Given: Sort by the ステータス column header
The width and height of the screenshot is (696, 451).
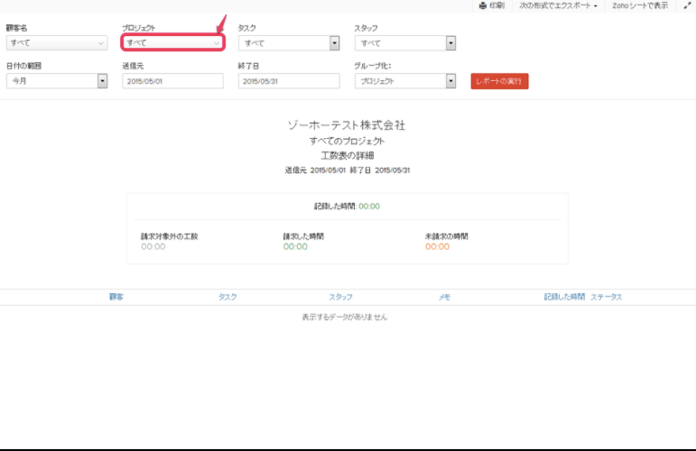Looking at the screenshot, I should [607, 297].
